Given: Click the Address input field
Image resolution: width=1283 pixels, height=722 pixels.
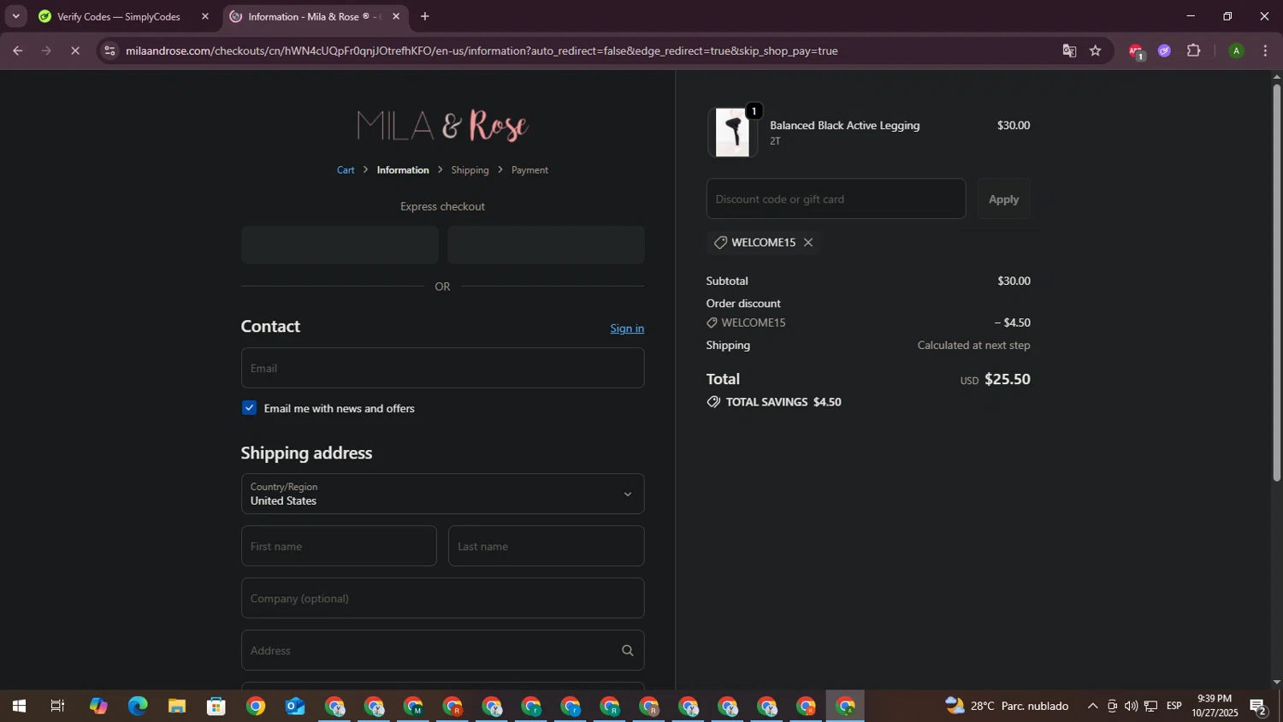Looking at the screenshot, I should coord(442,650).
